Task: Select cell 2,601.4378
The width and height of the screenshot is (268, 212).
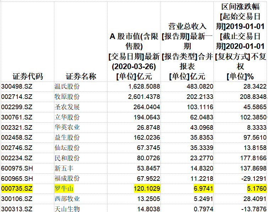Action: pyautogui.click(x=134, y=97)
